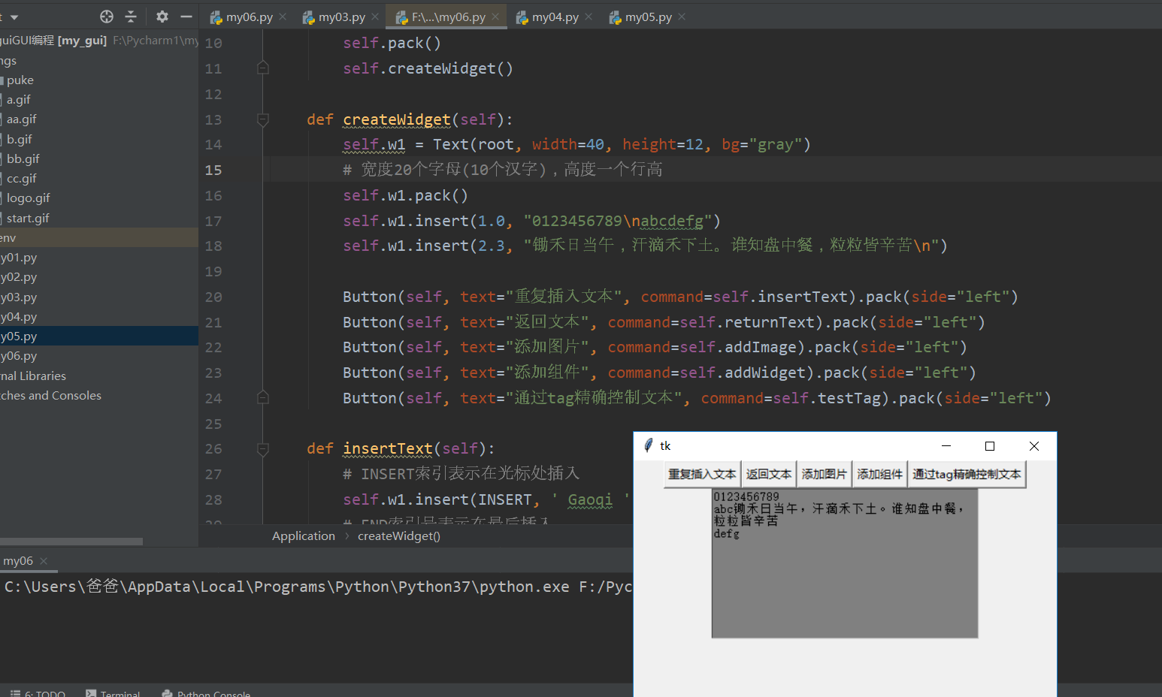The image size is (1162, 697).
Task: Select External Libraries node
Action: (33, 376)
